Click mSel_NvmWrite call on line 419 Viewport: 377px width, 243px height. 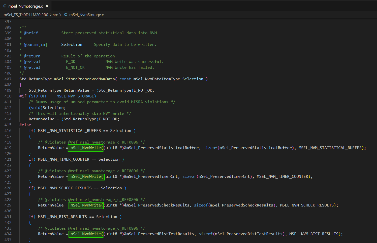86,148
